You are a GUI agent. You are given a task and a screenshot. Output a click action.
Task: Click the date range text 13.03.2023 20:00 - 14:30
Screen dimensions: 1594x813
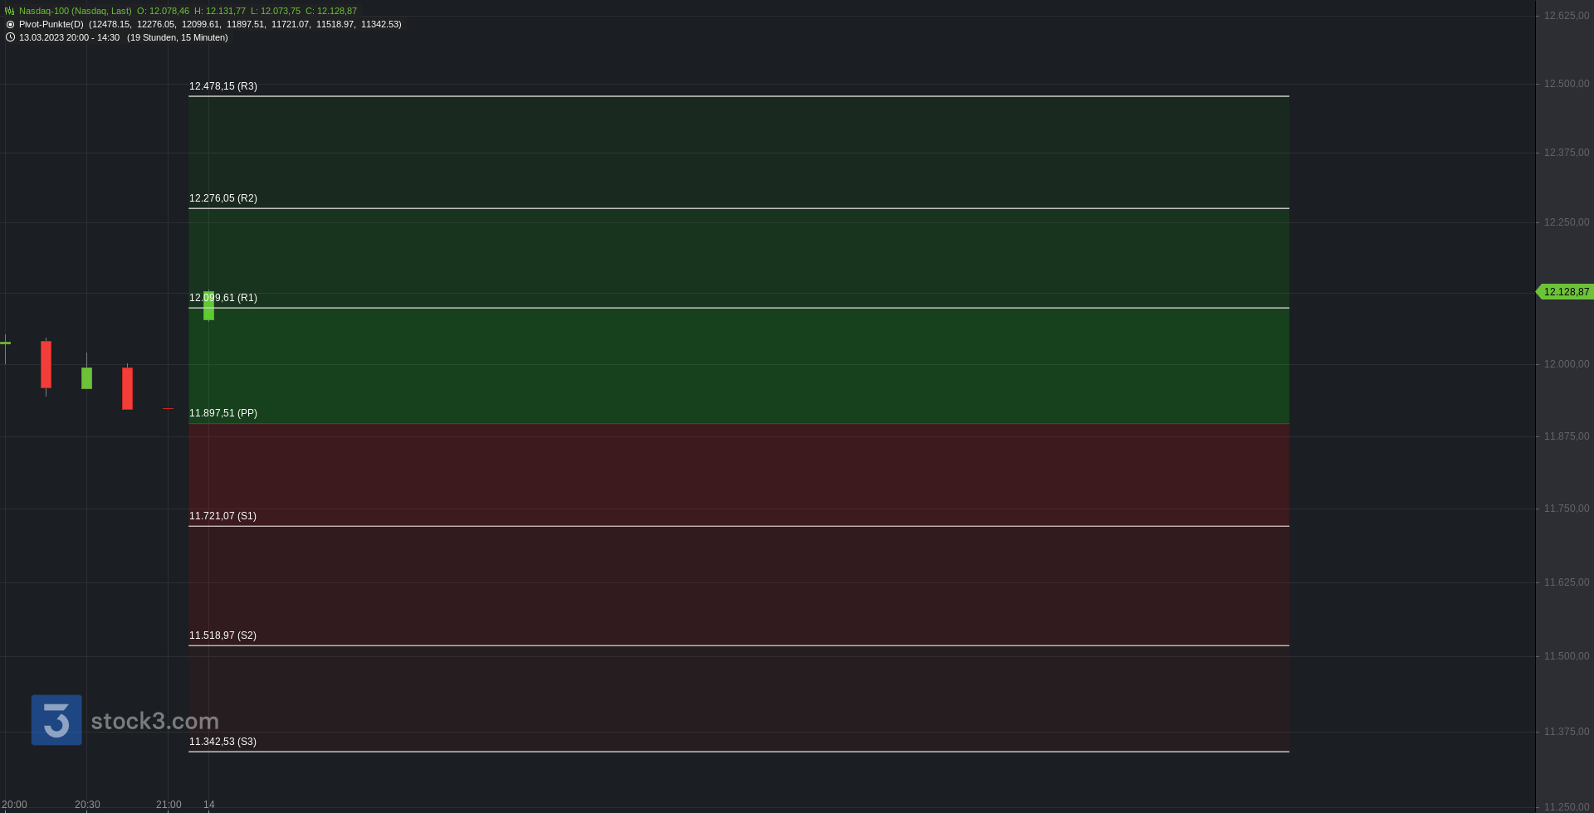[x=69, y=37]
